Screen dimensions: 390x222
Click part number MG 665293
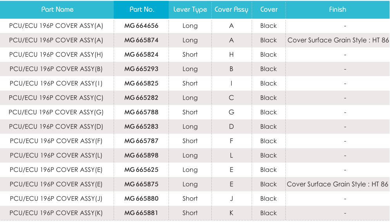coord(141,69)
